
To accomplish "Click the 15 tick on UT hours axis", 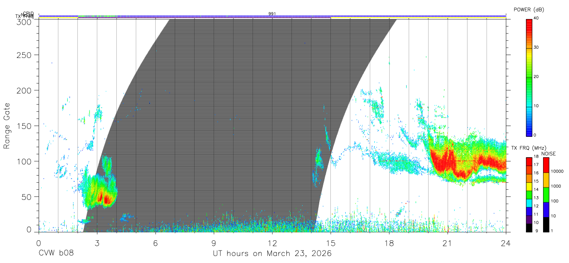I will tap(331, 242).
